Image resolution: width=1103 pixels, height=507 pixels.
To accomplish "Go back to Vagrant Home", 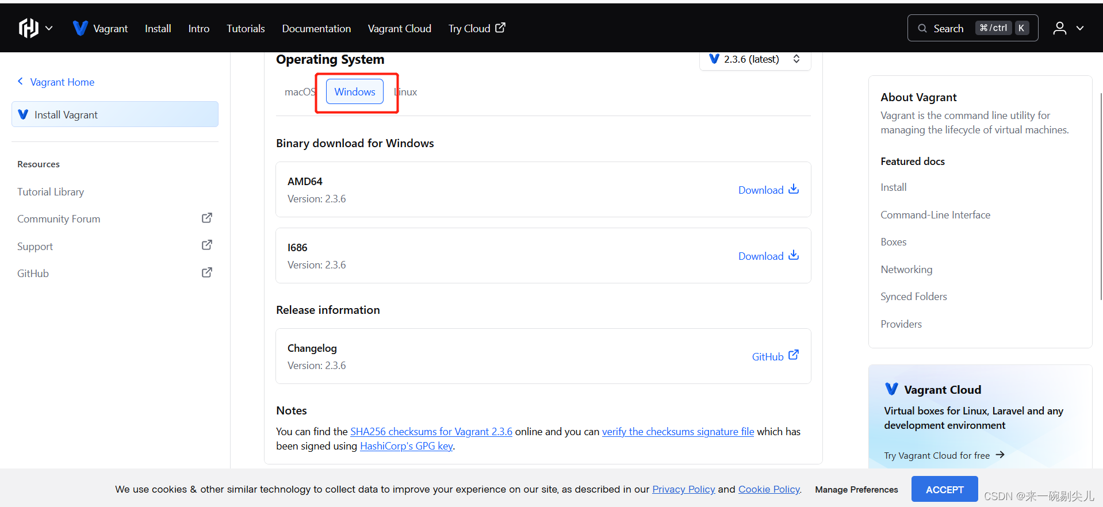I will pos(62,82).
